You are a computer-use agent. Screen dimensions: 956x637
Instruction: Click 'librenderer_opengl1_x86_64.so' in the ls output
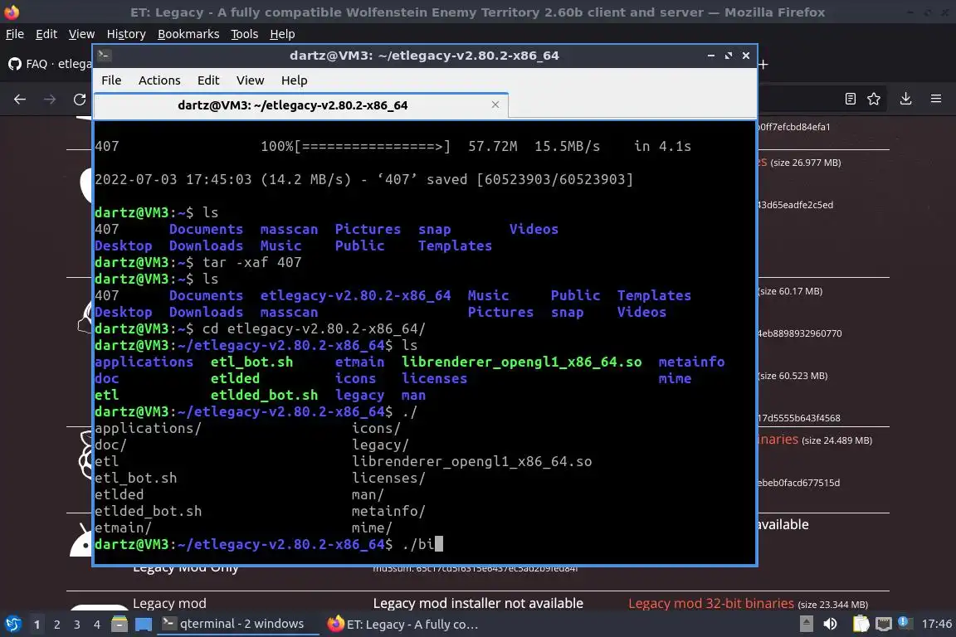click(x=521, y=362)
